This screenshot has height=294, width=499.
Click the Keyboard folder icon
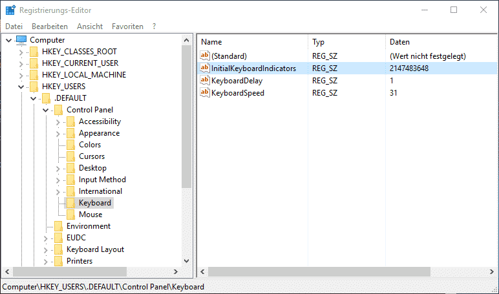click(71, 203)
